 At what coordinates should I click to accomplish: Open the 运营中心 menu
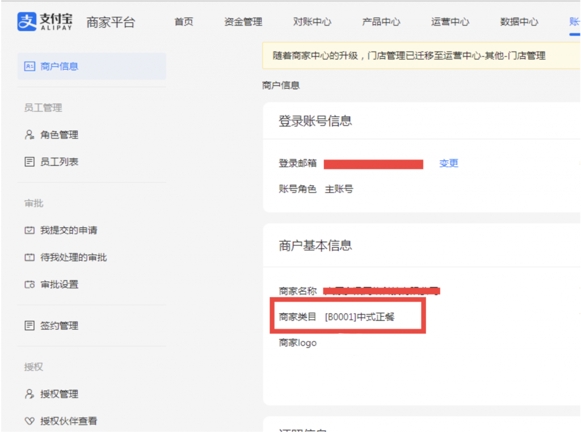point(450,22)
